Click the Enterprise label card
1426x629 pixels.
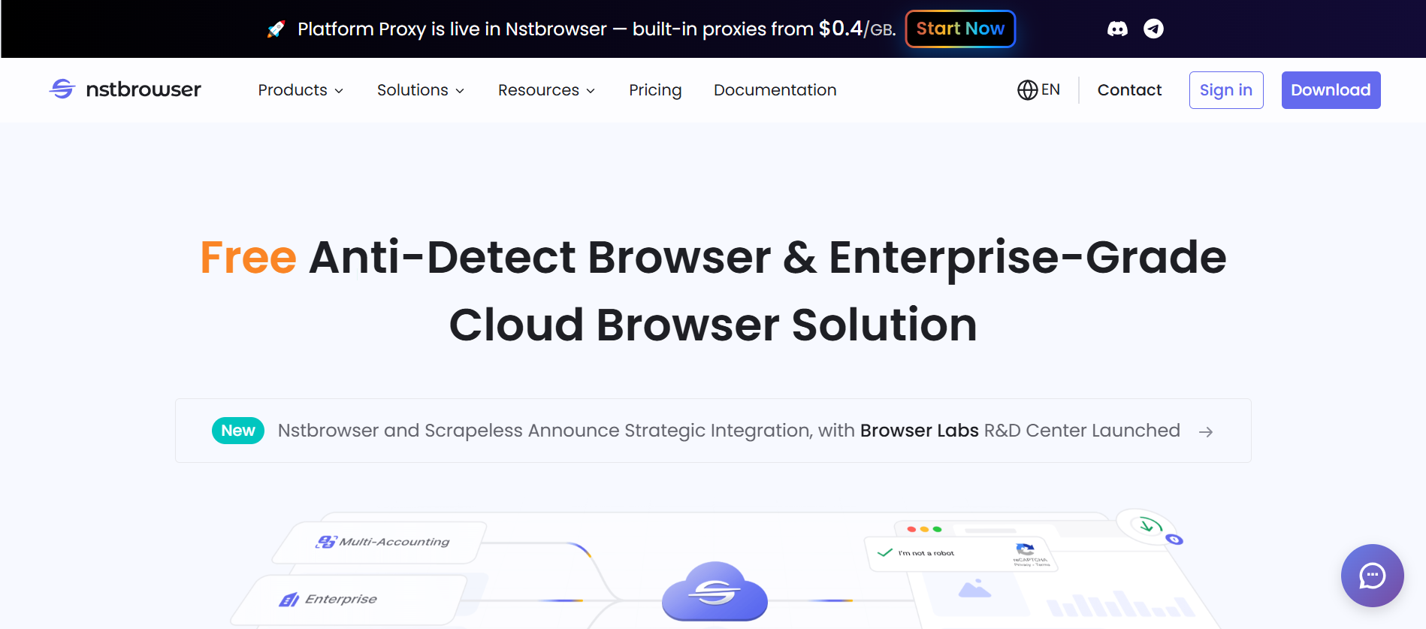(349, 600)
